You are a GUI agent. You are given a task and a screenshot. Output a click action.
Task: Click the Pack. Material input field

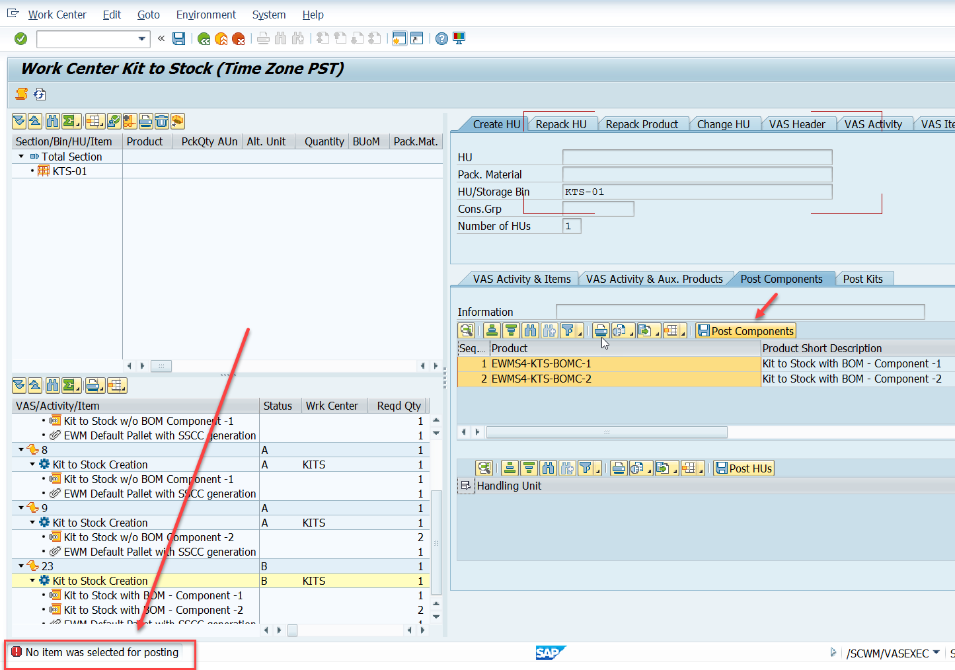pyautogui.click(x=697, y=174)
